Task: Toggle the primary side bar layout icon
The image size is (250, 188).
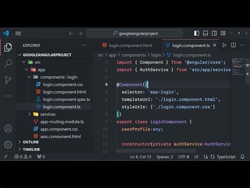Action: click(197, 33)
